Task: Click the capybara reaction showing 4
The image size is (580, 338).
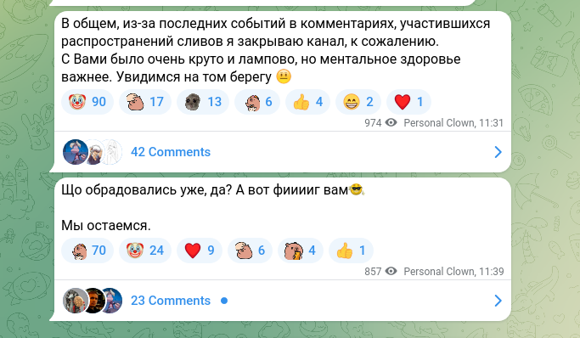Action: [301, 251]
